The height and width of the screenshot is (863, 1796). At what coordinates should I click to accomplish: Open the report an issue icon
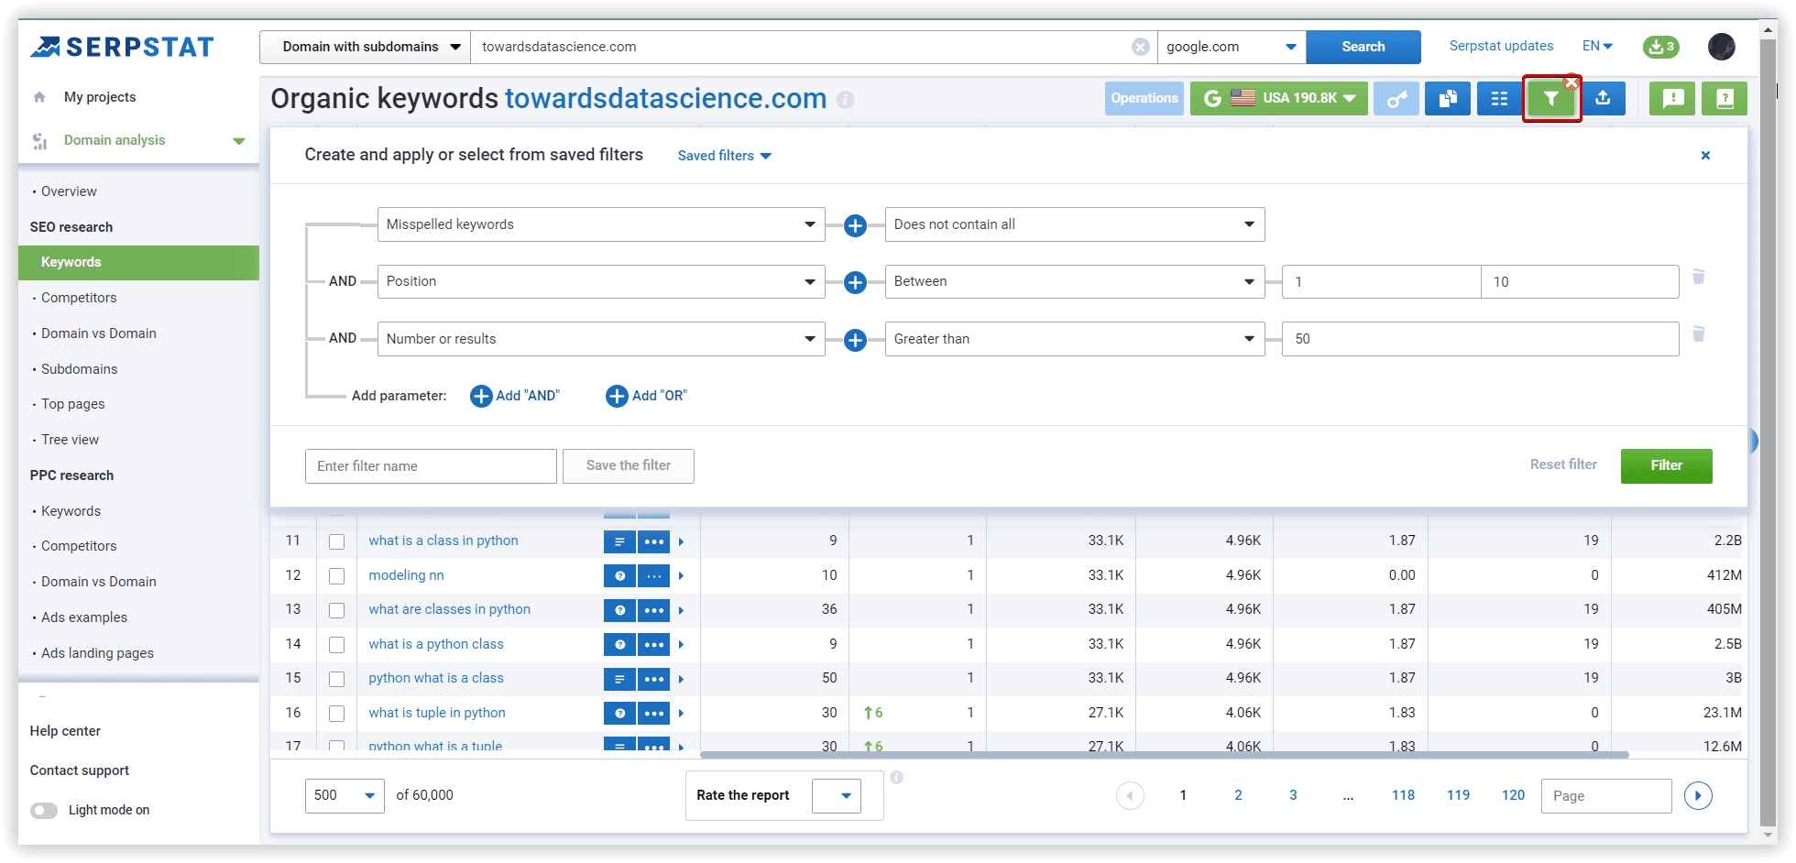[x=1672, y=98]
